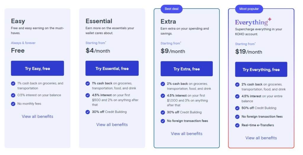Click checkmark next to 50% off Credit Building
This screenshot has height=155, width=303.
click(x=237, y=108)
